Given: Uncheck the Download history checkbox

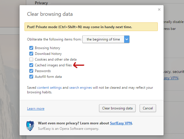Looking at the screenshot, I should (31, 54).
